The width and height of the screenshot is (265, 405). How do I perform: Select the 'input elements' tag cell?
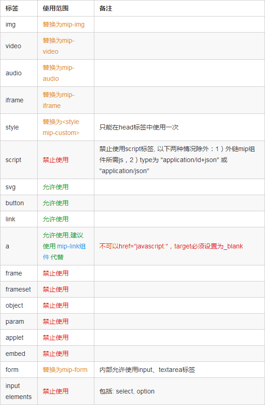pos(18,391)
